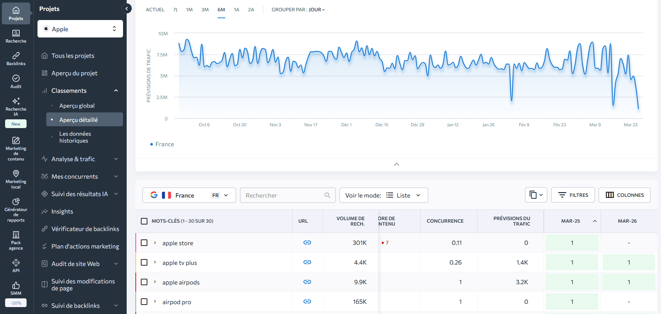Tick the select-all keywords header checkbox
661x314 pixels.
click(144, 221)
